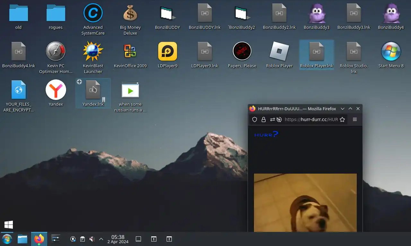Open site permissions icon in Firefox
This screenshot has height=246, width=411.
272,119
